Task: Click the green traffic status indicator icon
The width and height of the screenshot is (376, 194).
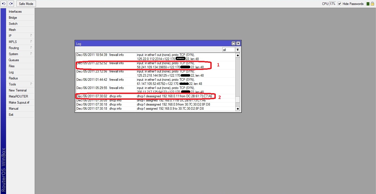Action: 368,4
